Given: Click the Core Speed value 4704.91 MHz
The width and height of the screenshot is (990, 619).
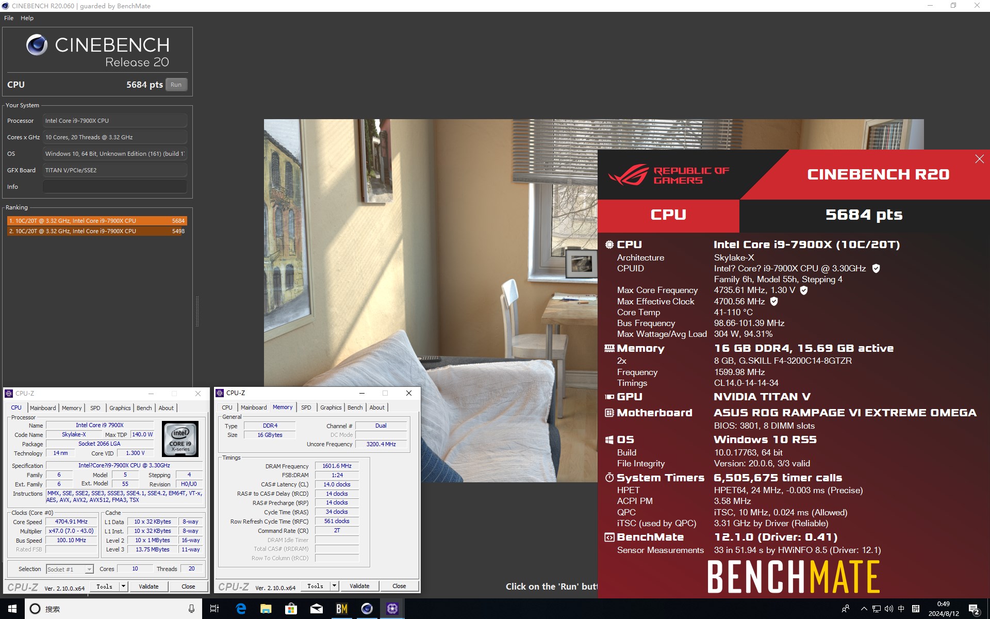Looking at the screenshot, I should click(x=71, y=522).
